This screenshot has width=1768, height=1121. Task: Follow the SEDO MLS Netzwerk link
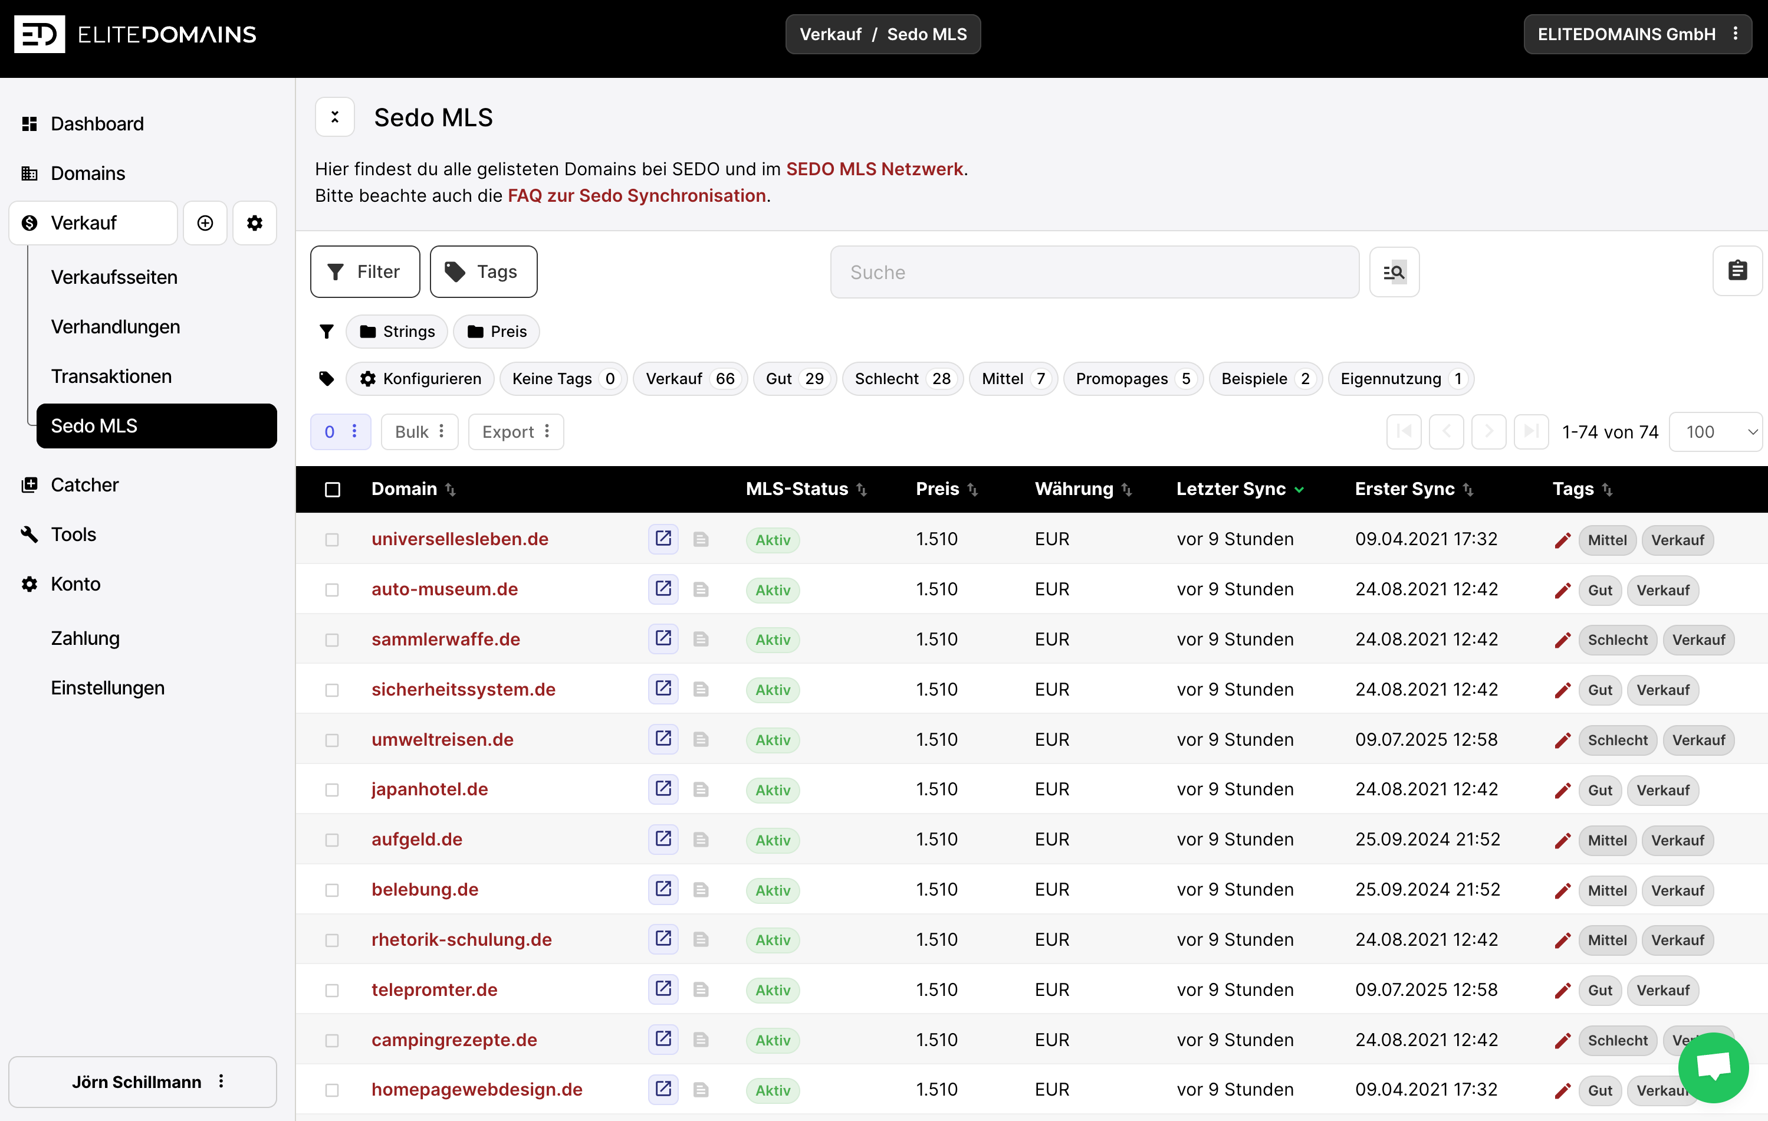[875, 169]
